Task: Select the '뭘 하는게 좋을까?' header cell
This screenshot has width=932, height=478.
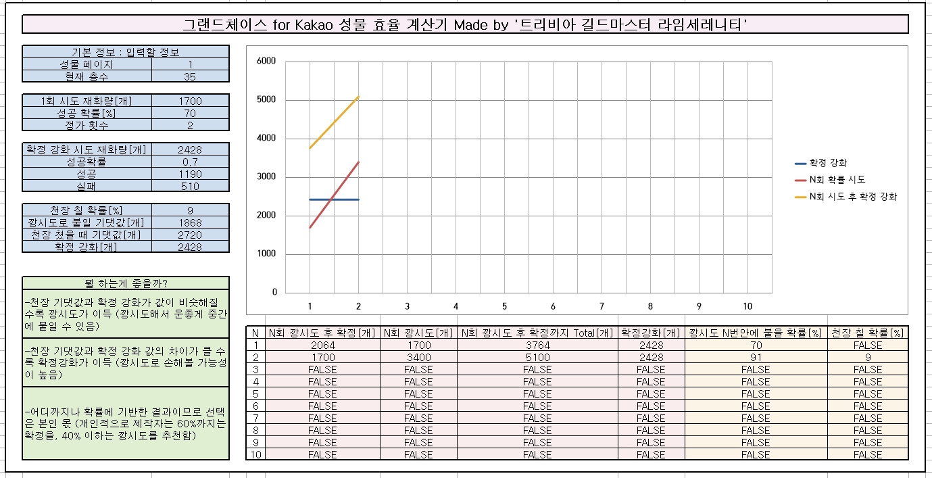Action: 126,283
